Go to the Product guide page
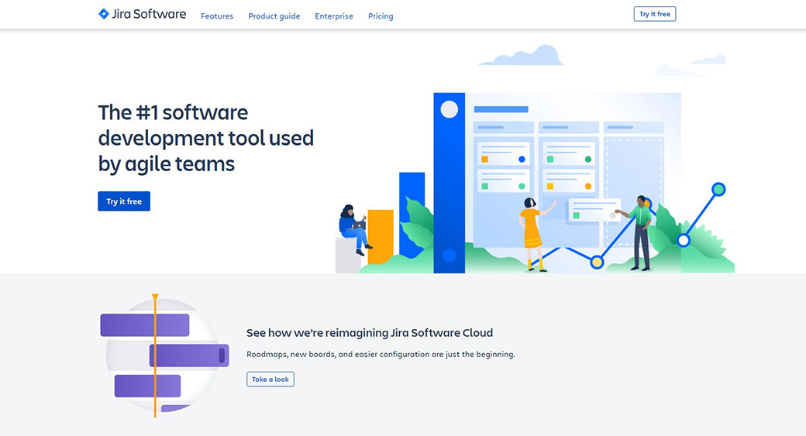The width and height of the screenshot is (806, 436). (x=274, y=16)
